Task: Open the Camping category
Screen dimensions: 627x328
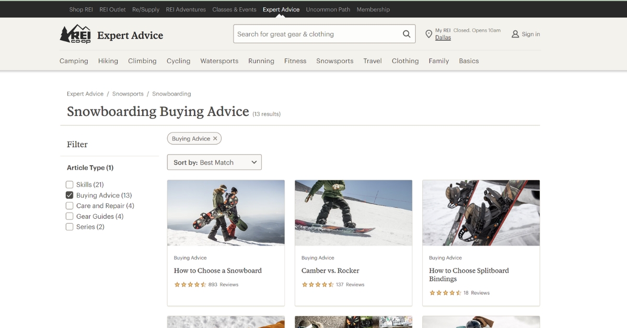Action: [74, 61]
